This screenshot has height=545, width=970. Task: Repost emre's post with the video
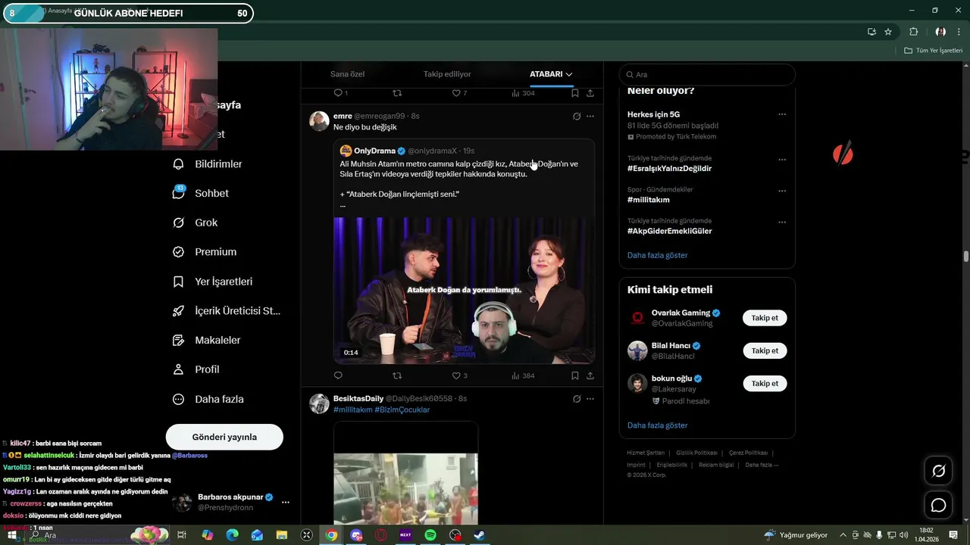[x=397, y=375]
